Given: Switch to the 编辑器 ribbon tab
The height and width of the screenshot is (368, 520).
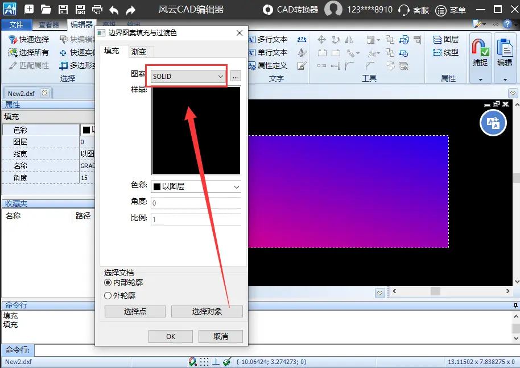Looking at the screenshot, I should pos(81,24).
